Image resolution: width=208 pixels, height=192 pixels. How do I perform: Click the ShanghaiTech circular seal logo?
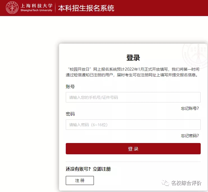(12, 8)
